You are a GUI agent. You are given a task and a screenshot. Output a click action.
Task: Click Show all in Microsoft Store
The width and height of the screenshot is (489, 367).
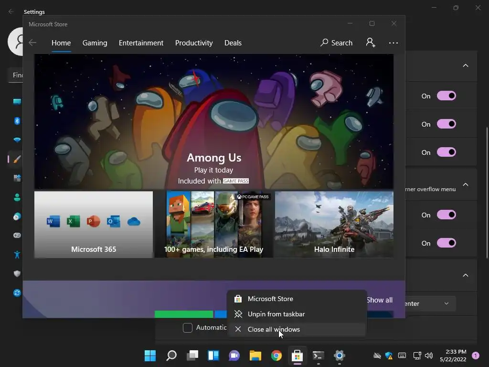(x=380, y=300)
